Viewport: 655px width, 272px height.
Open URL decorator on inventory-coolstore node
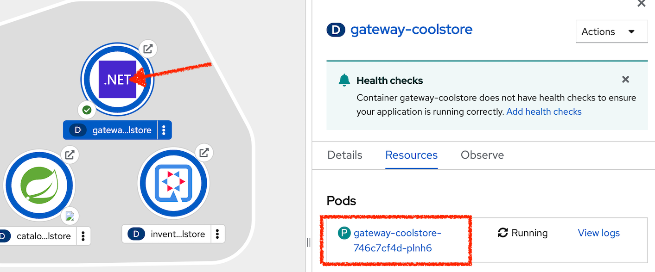click(203, 153)
